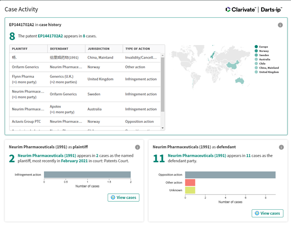
Task: Sort by the DEFENDANT column header
Action: point(66,49)
